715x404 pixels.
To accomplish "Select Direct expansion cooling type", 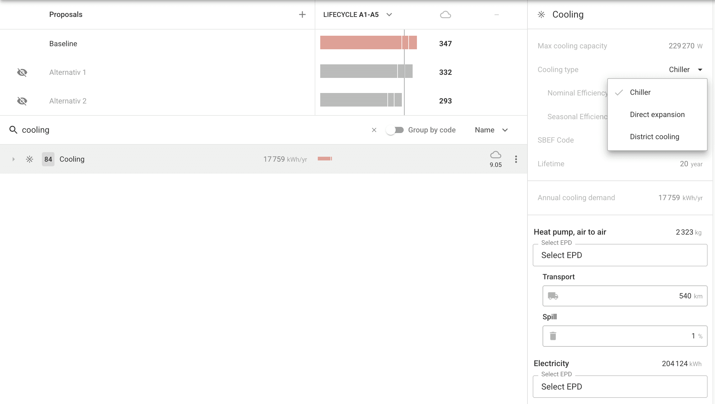I will coord(657,115).
